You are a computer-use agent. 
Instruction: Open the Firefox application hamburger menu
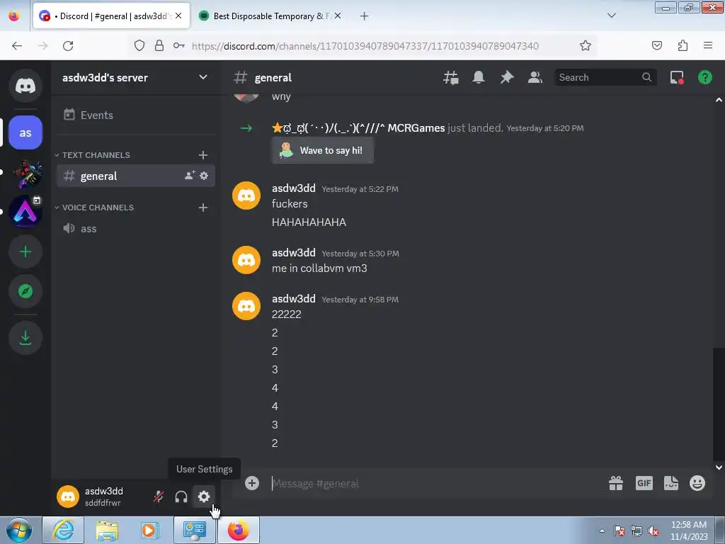click(x=708, y=45)
